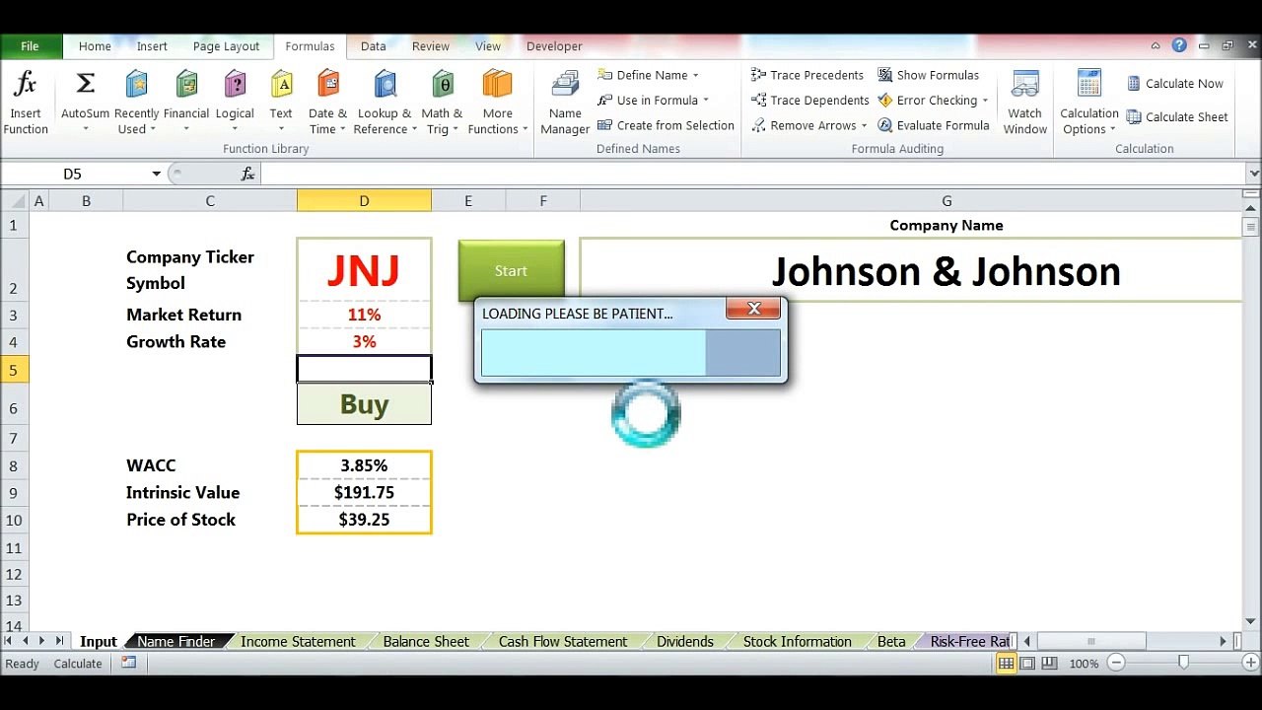The width and height of the screenshot is (1262, 710).
Task: Click the green Start button
Action: point(511,270)
